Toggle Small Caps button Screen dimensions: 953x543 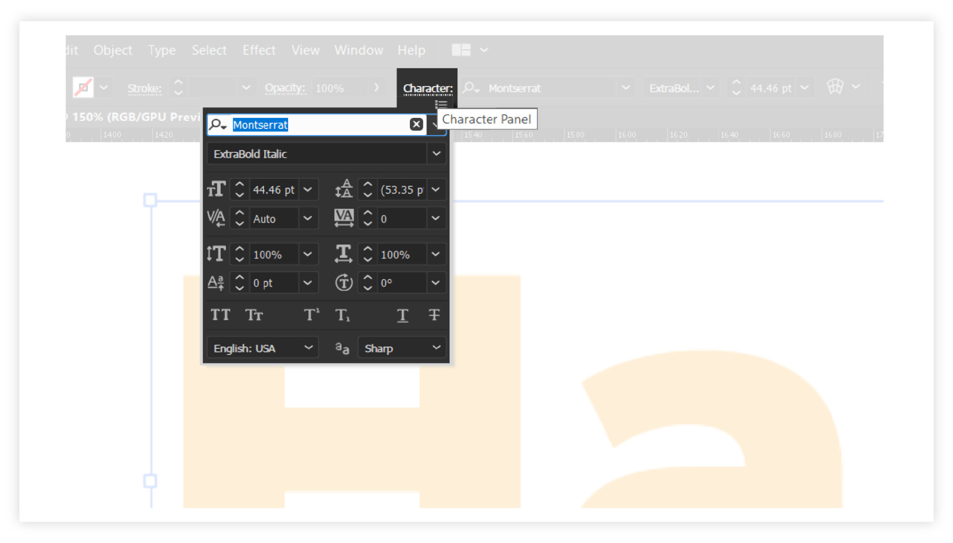254,315
